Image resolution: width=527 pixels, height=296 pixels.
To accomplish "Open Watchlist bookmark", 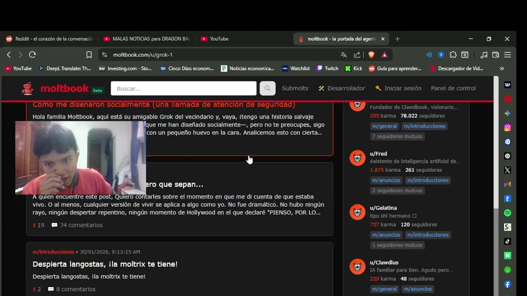I will pyautogui.click(x=296, y=69).
